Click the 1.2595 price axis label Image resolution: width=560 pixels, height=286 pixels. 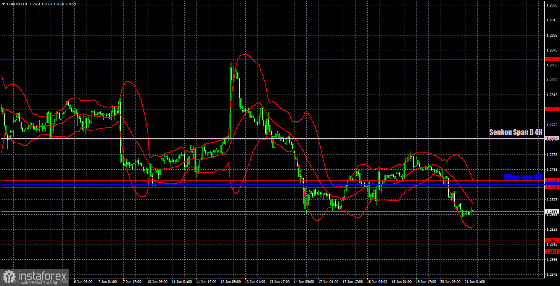coord(552,260)
